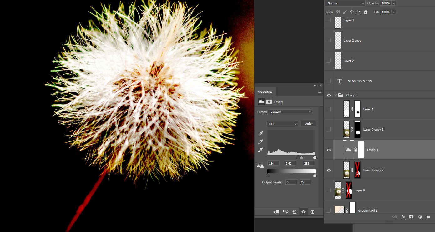Select the white point eyedropper in Properties
This screenshot has width=435, height=232.
pyautogui.click(x=260, y=150)
